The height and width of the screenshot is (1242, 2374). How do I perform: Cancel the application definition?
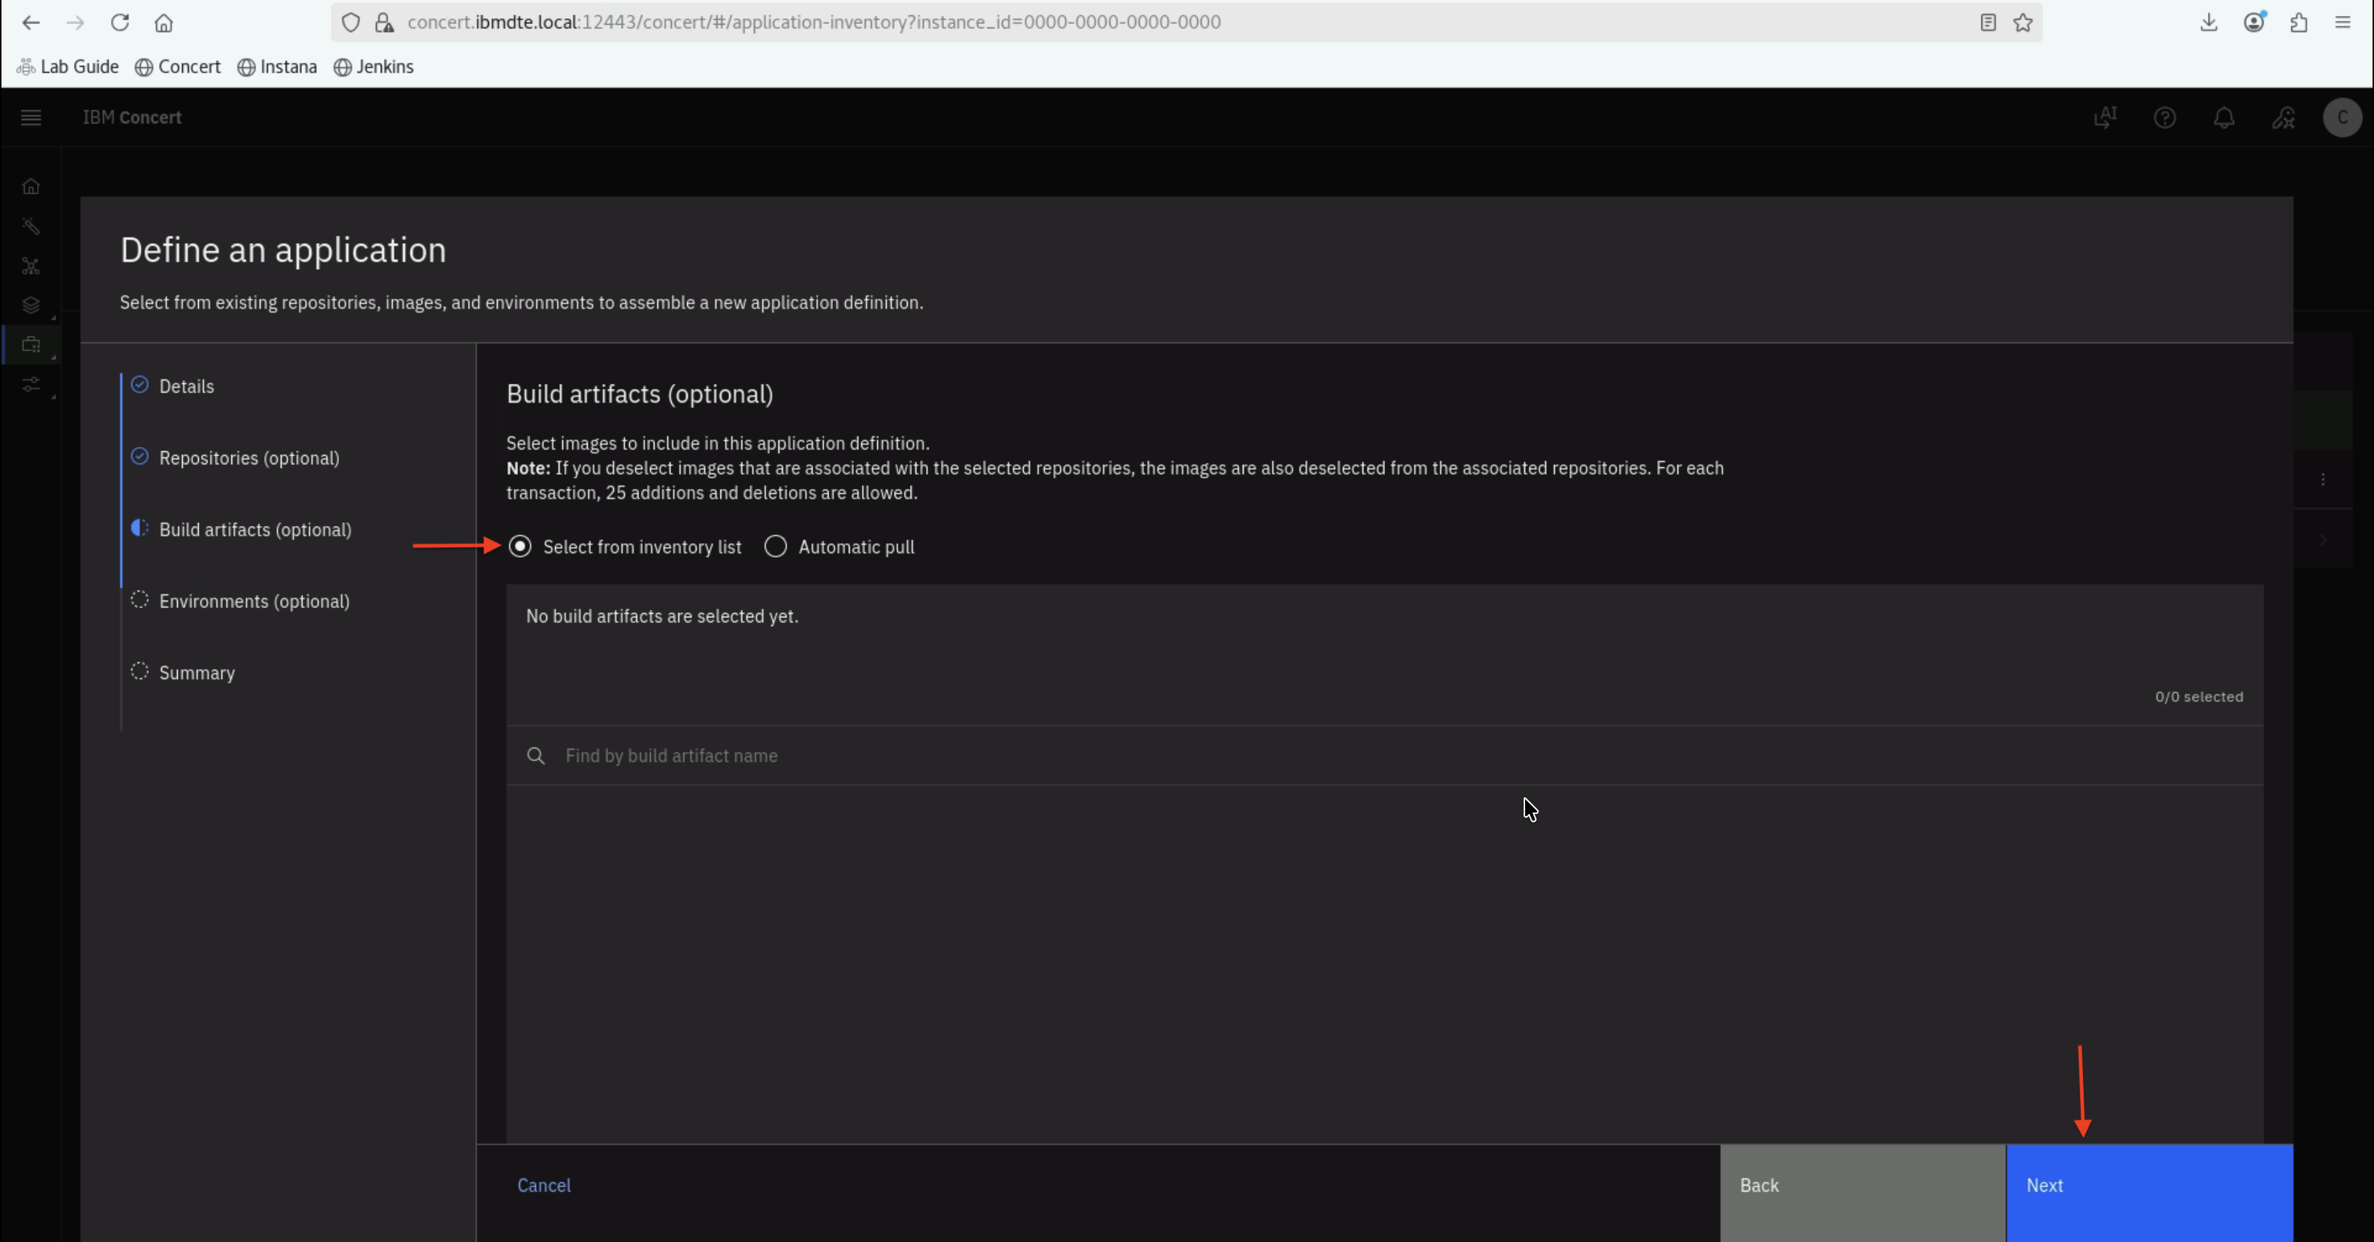pyautogui.click(x=543, y=1186)
